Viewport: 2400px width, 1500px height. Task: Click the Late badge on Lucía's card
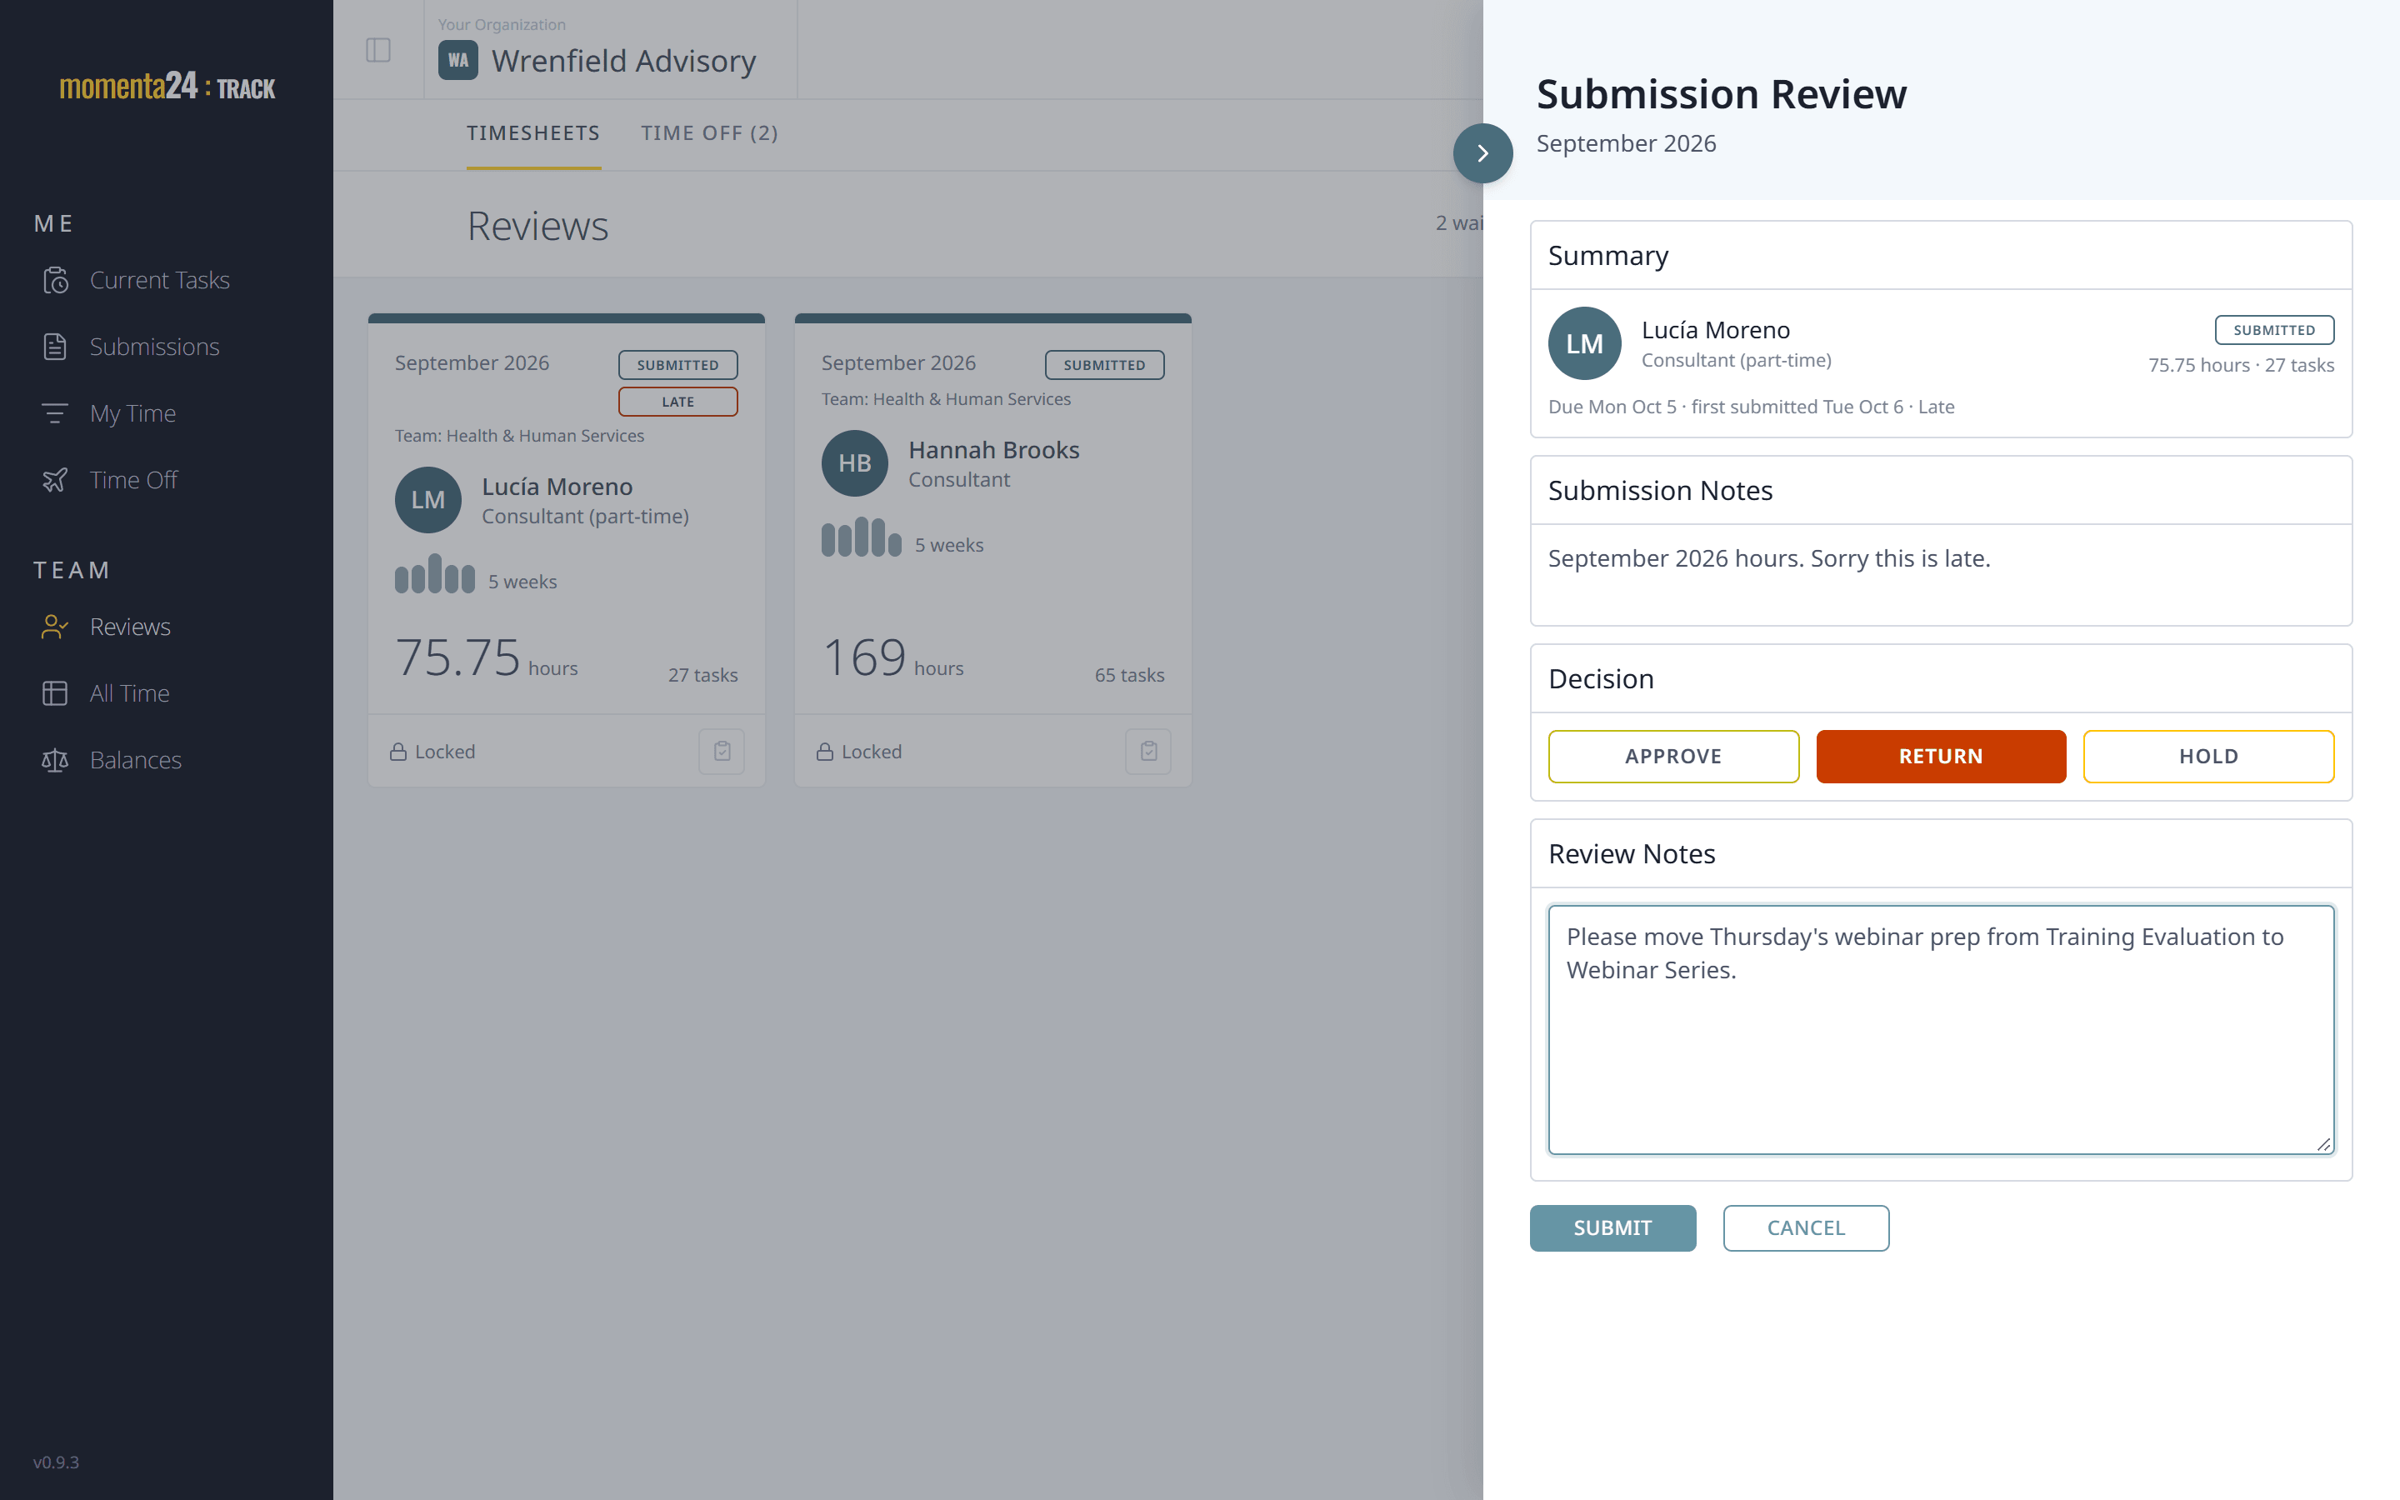(x=678, y=402)
